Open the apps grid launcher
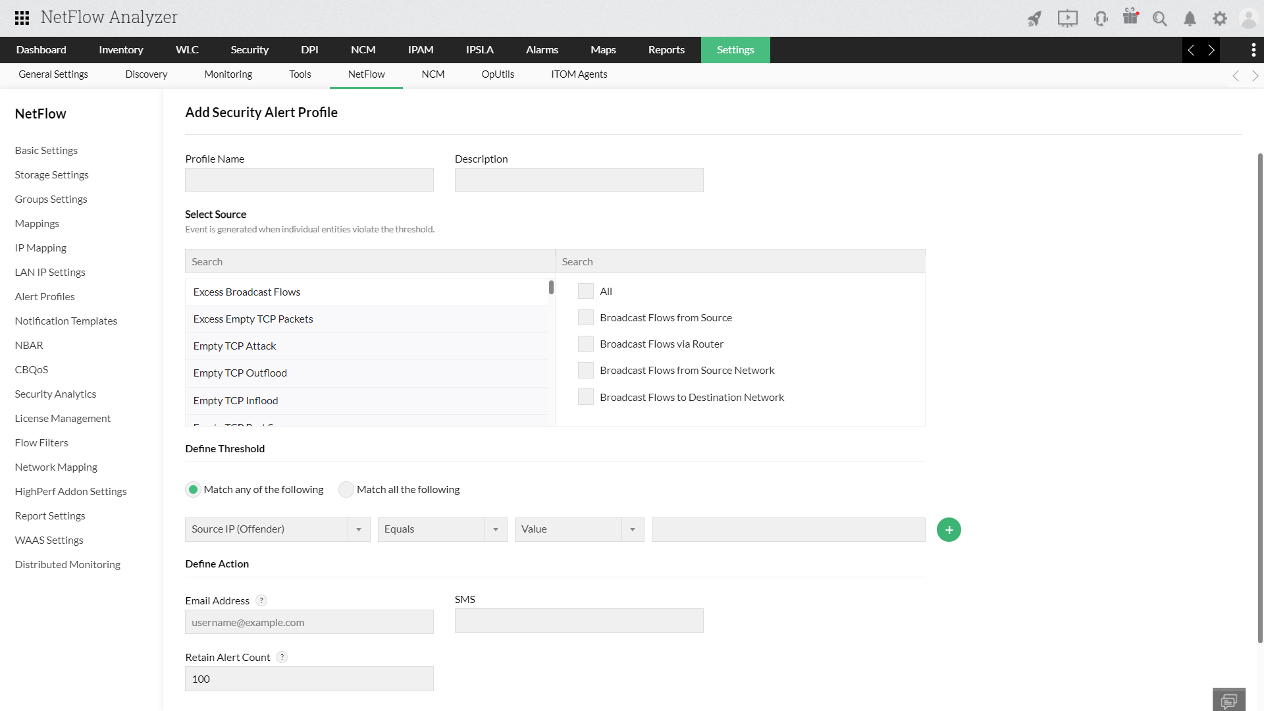The height and width of the screenshot is (711, 1264). pos(22,18)
